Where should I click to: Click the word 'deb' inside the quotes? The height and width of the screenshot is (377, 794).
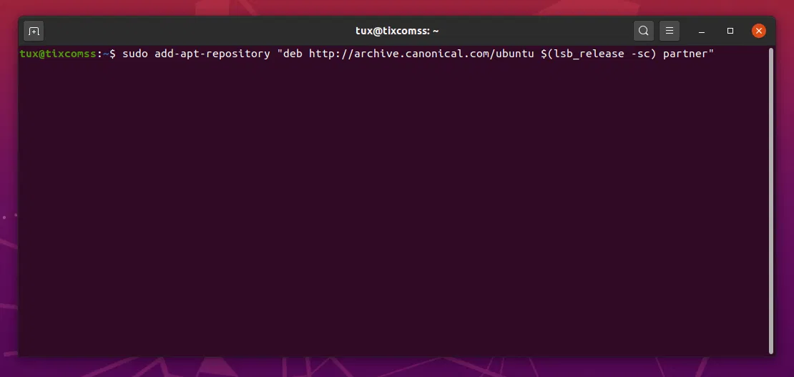point(292,54)
